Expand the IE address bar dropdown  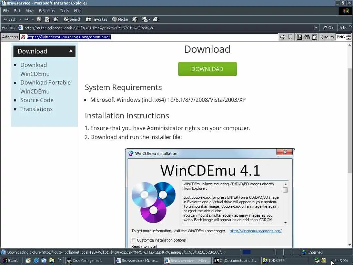tap(316, 28)
